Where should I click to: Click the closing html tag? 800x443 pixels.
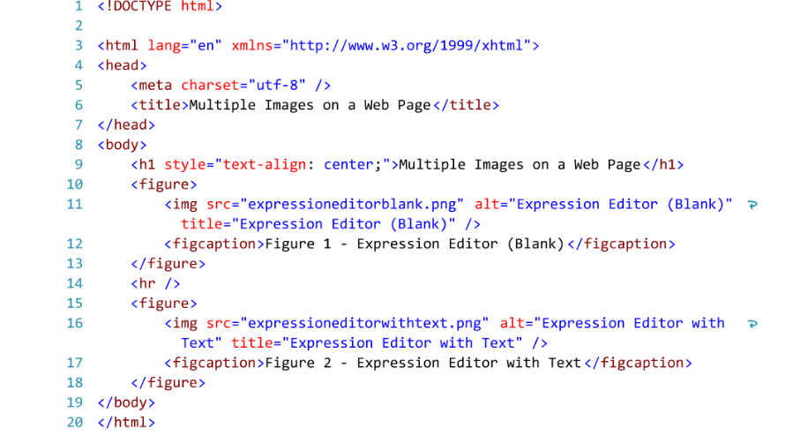(126, 423)
